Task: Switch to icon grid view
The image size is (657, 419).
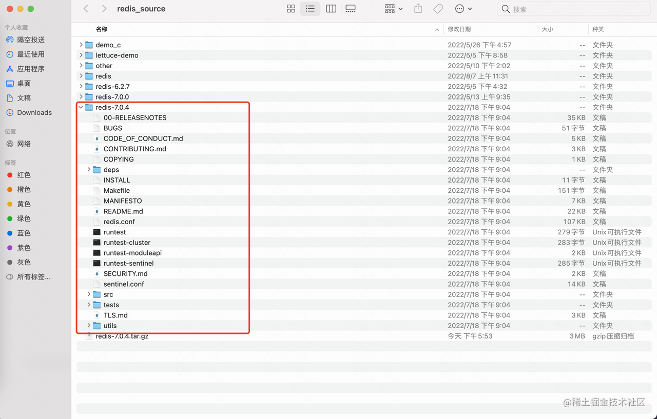Action: [291, 9]
